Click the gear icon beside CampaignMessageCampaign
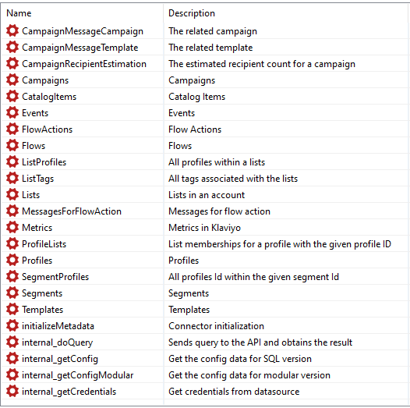The height and width of the screenshot is (408, 410). click(x=12, y=31)
